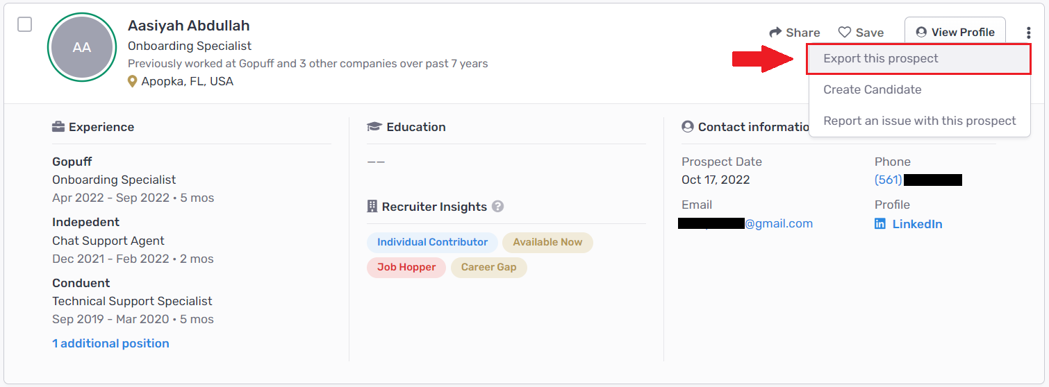The height and width of the screenshot is (387, 1049).
Task: Expand 1 additional position
Action: point(110,343)
